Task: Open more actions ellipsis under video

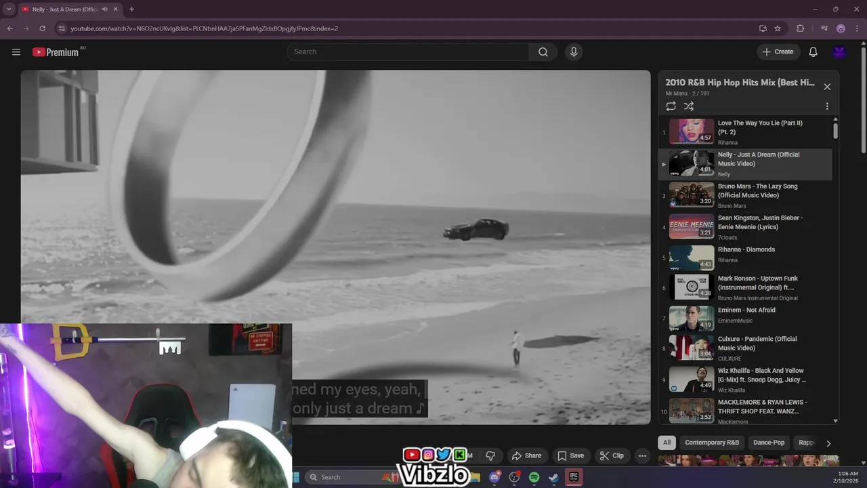Action: point(642,455)
